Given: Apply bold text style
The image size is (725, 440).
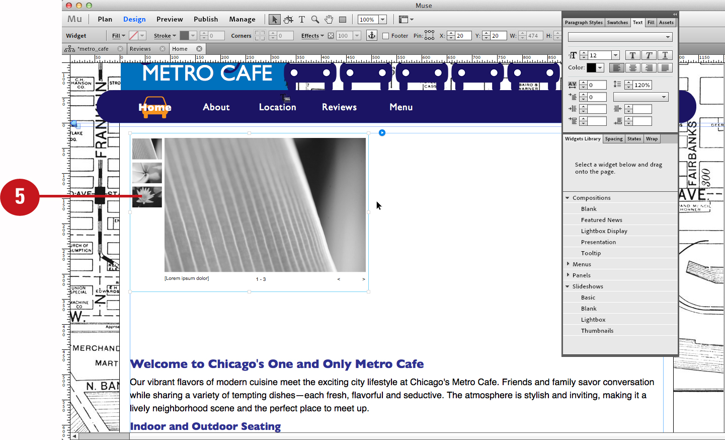Looking at the screenshot, I should [632, 55].
